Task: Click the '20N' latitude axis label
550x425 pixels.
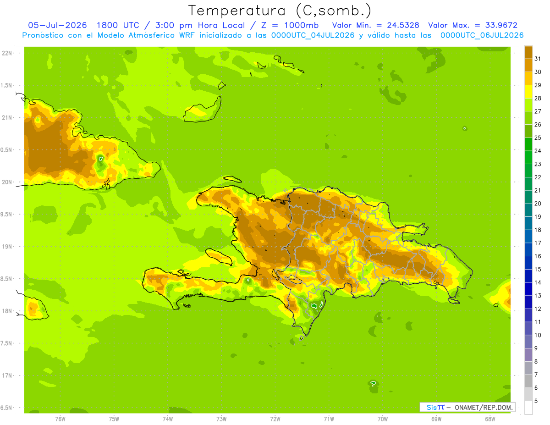Action: point(7,182)
